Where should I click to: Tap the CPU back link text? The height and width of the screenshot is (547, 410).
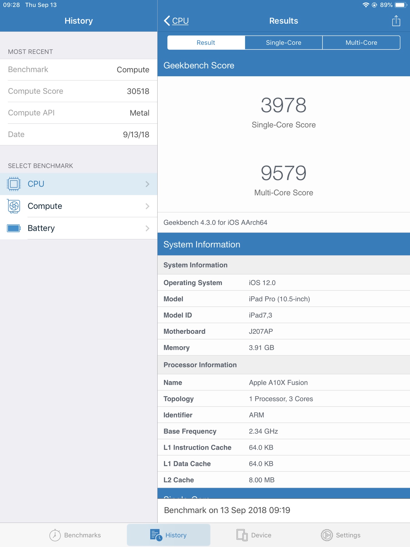tap(180, 21)
